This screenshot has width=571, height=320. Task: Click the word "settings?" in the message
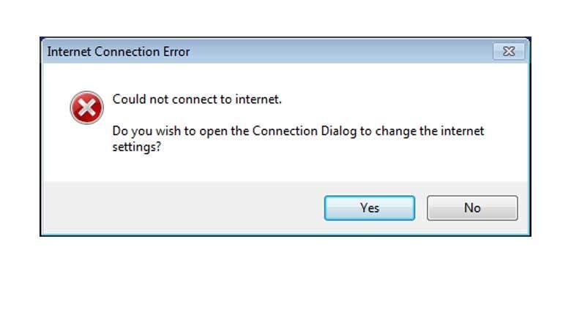(137, 146)
